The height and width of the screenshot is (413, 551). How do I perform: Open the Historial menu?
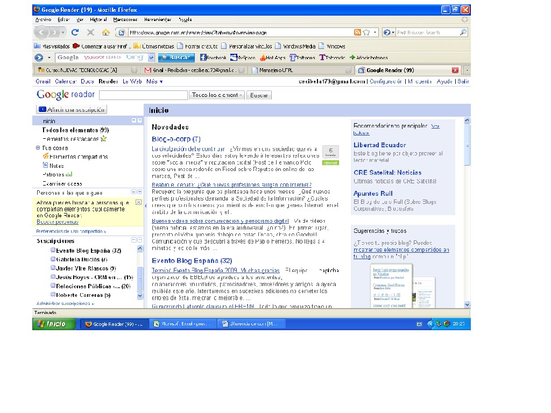(98, 20)
